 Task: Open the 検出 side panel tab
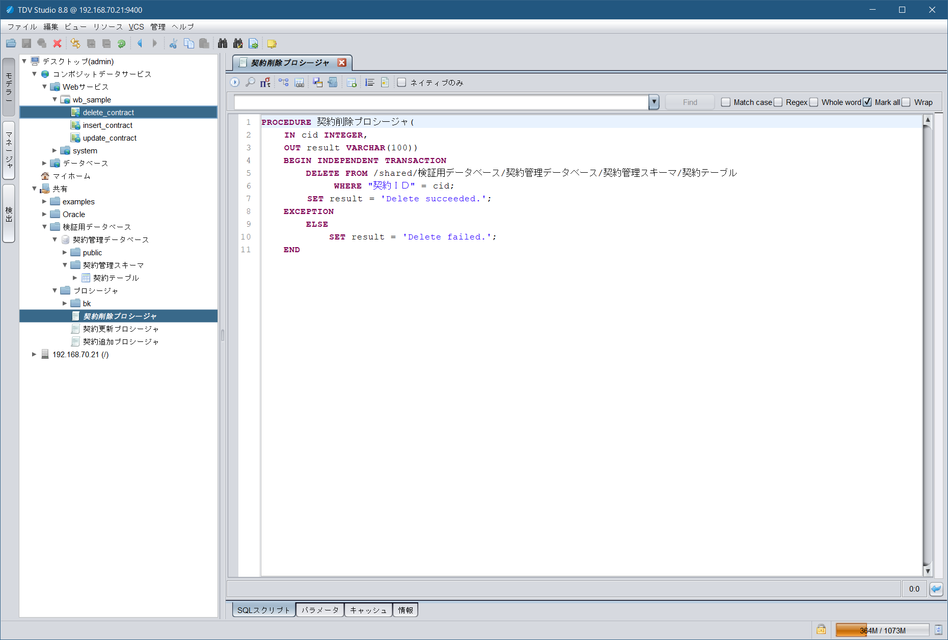pos(9,214)
